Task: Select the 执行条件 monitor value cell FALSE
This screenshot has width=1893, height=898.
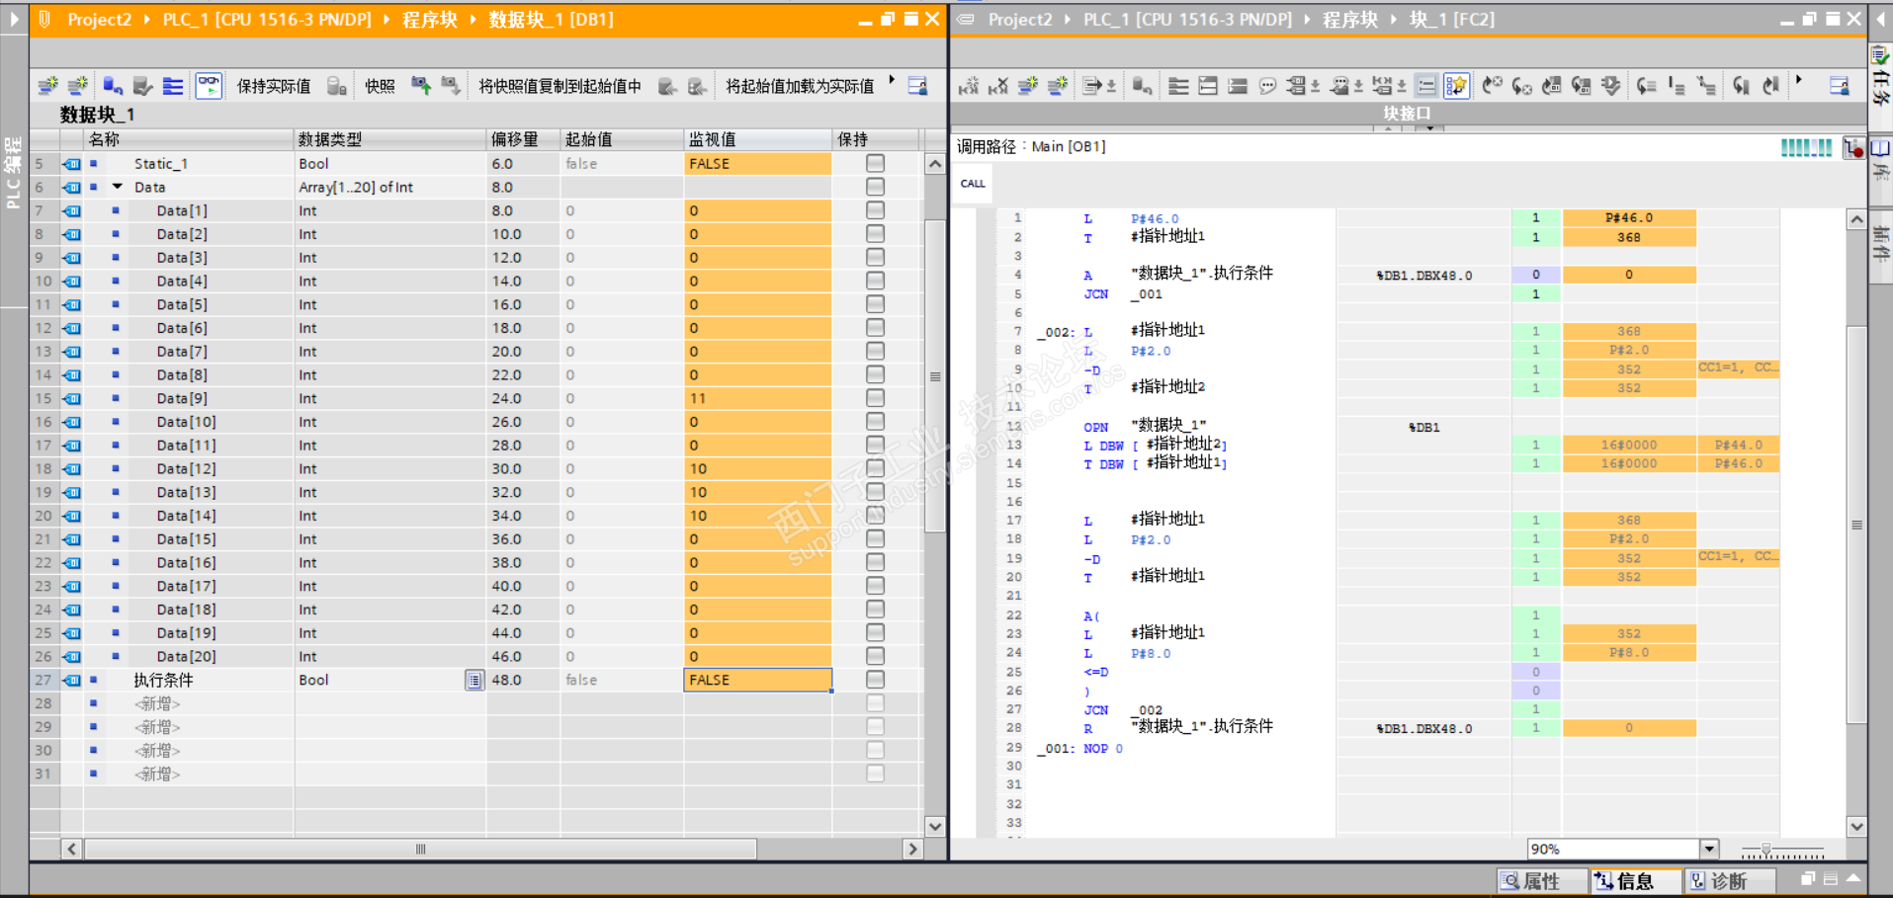Action: coord(756,680)
